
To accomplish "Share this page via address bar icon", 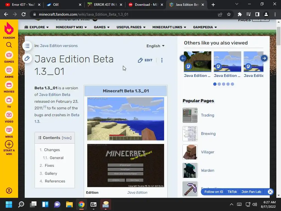I will click(220, 14).
